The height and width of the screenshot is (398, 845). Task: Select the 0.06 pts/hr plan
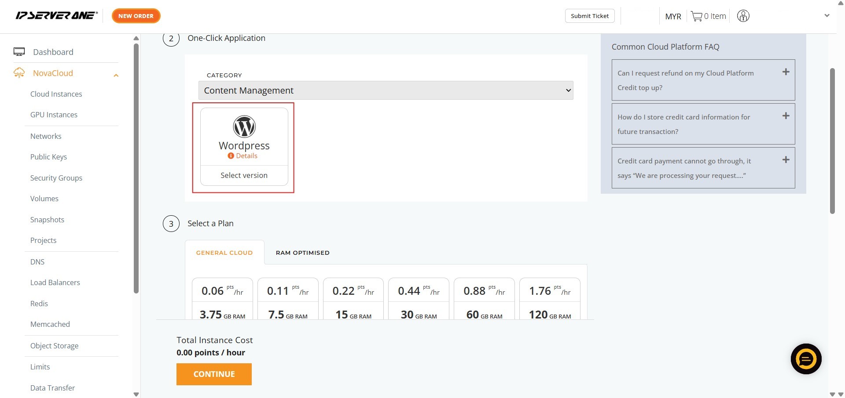click(x=222, y=299)
